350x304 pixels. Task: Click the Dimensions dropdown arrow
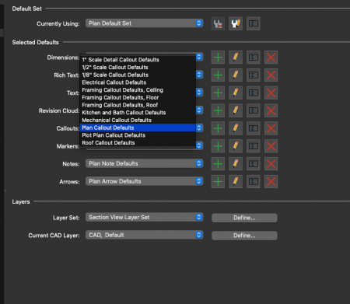click(x=199, y=57)
